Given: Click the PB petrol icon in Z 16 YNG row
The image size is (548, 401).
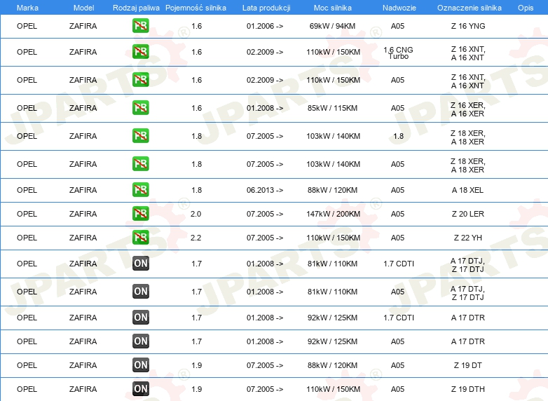Looking at the screenshot, I should 141,26.
